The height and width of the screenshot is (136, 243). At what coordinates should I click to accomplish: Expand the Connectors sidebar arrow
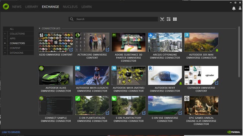pos(5,43)
